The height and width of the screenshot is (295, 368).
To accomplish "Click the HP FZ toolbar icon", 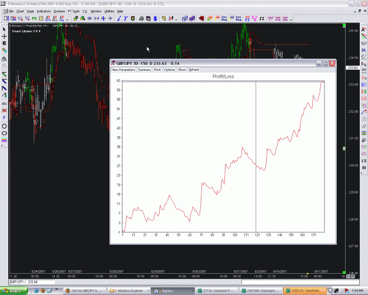I will [x=247, y=18].
